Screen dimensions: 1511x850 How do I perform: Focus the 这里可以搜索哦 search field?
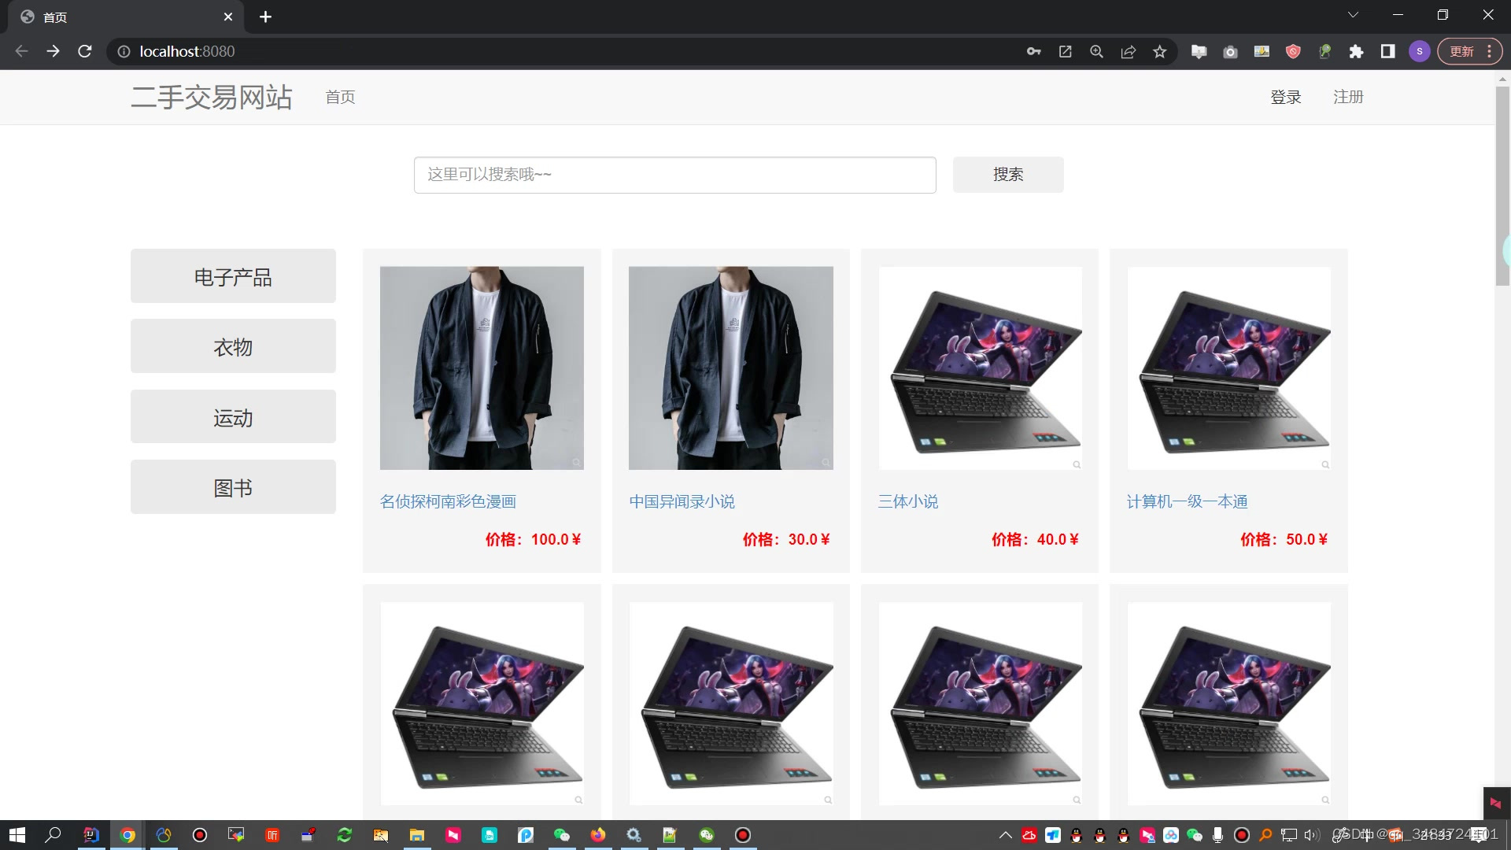(x=674, y=175)
